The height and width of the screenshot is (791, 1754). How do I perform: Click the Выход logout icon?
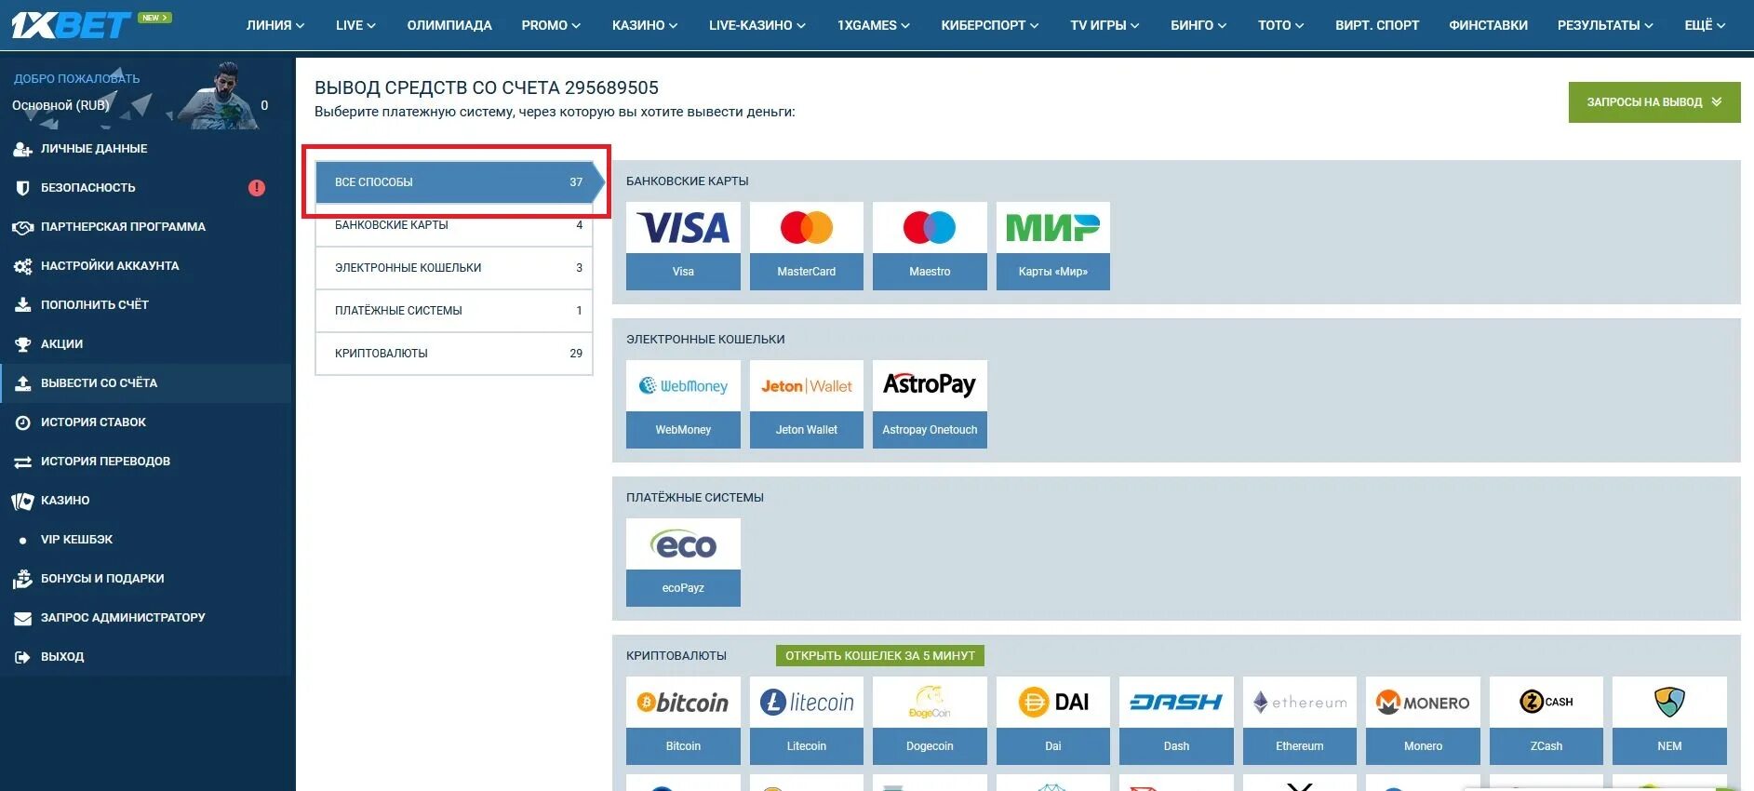click(22, 657)
